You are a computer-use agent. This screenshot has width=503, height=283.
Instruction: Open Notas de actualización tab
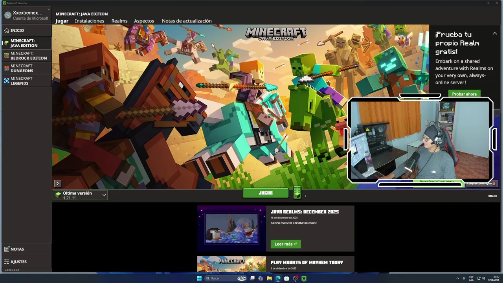click(x=187, y=21)
